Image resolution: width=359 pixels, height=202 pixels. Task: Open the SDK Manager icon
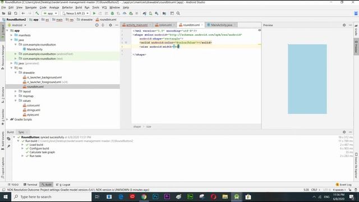tap(157, 13)
